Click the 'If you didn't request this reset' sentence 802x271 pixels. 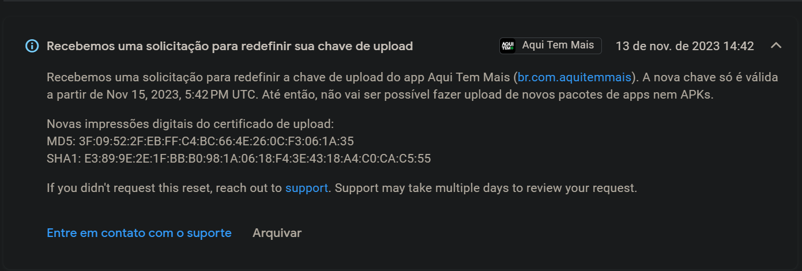pyautogui.click(x=164, y=188)
